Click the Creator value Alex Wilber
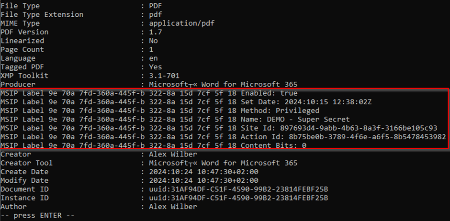The image size is (450, 221). tap(173, 154)
